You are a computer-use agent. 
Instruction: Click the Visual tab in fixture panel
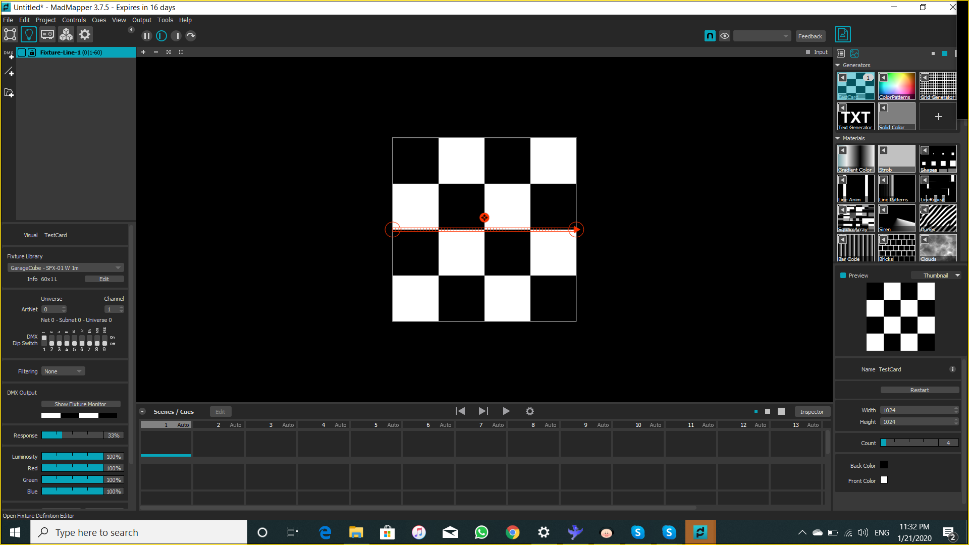pos(31,234)
